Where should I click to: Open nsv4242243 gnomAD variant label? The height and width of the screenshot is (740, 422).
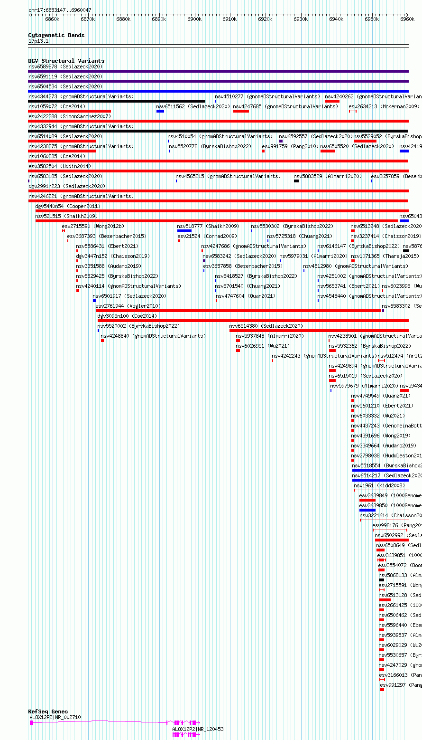click(324, 356)
